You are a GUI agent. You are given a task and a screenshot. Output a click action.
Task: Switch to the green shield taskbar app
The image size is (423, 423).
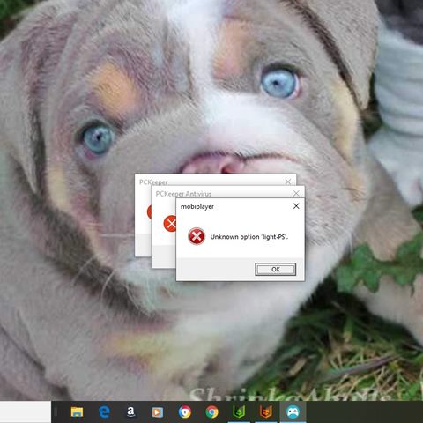tap(239, 412)
